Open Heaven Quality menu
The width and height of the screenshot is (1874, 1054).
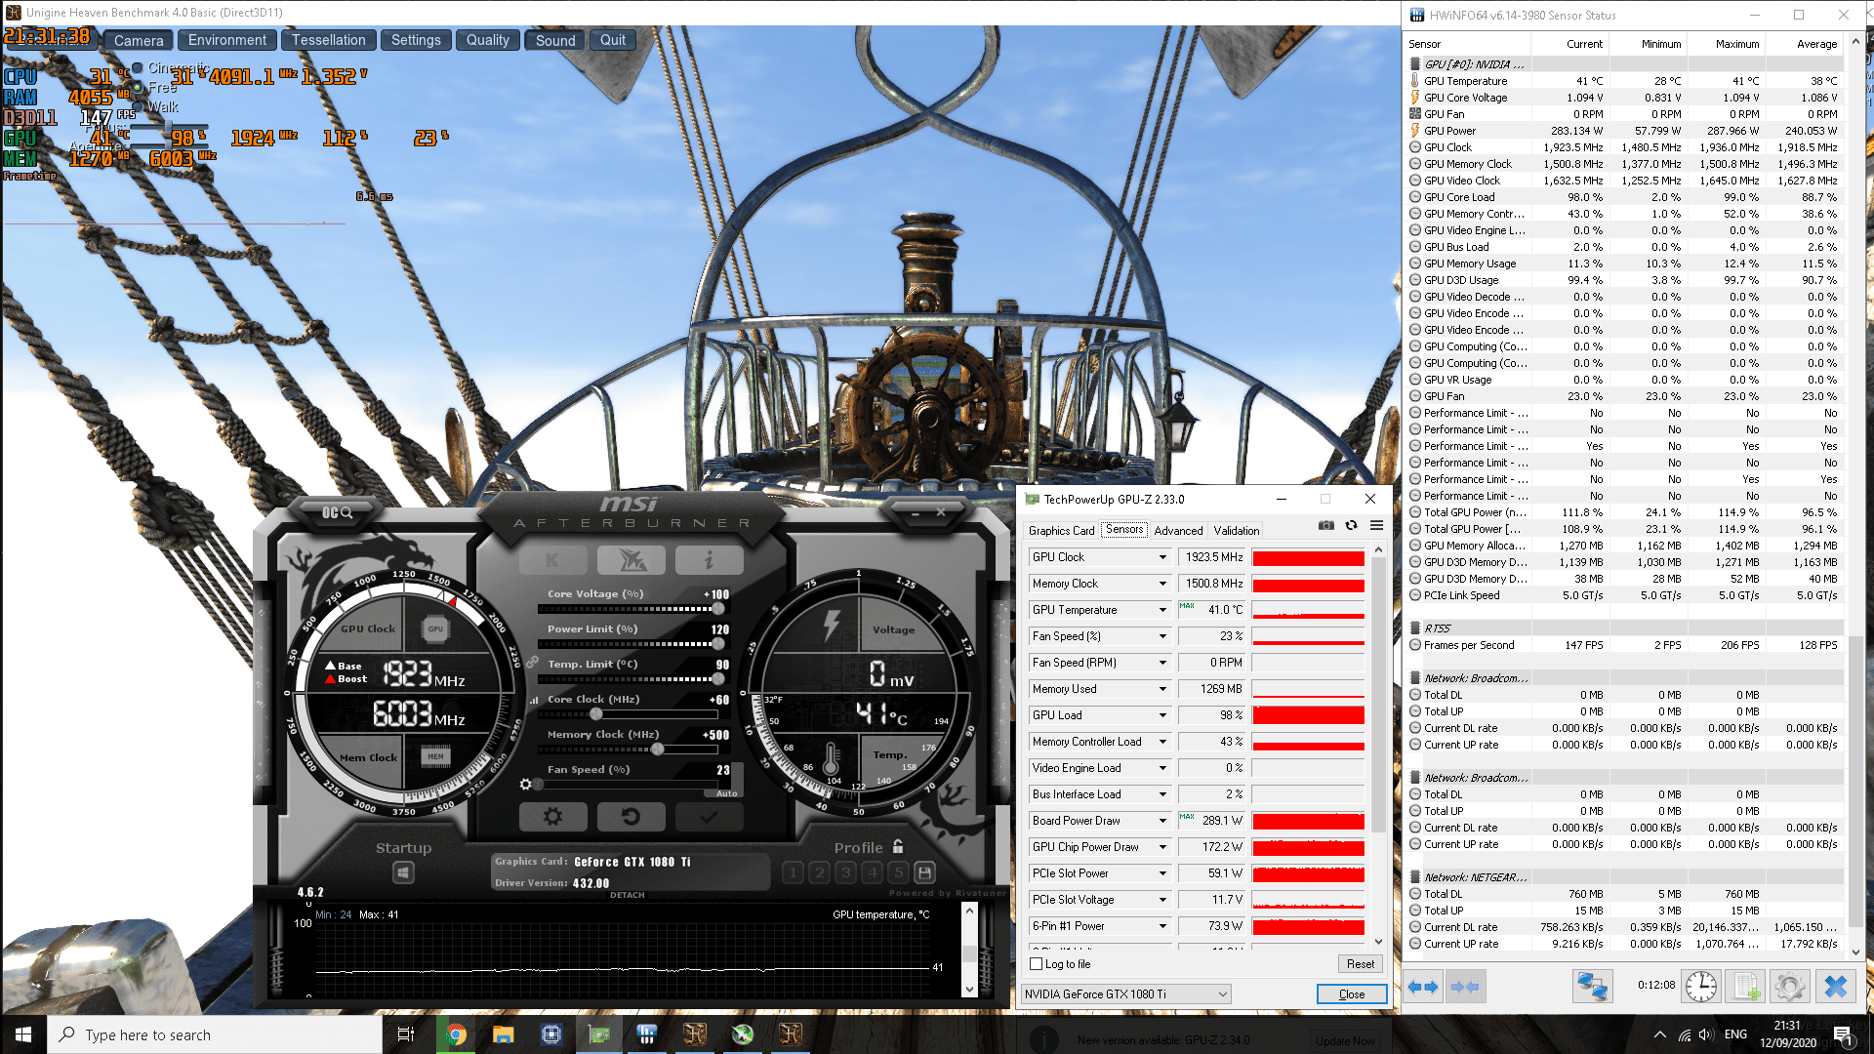pos(487,40)
